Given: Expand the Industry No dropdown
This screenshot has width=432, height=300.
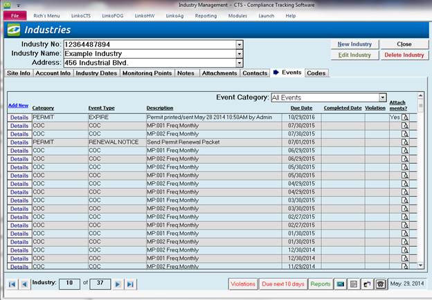Looking at the screenshot, I should [x=240, y=44].
